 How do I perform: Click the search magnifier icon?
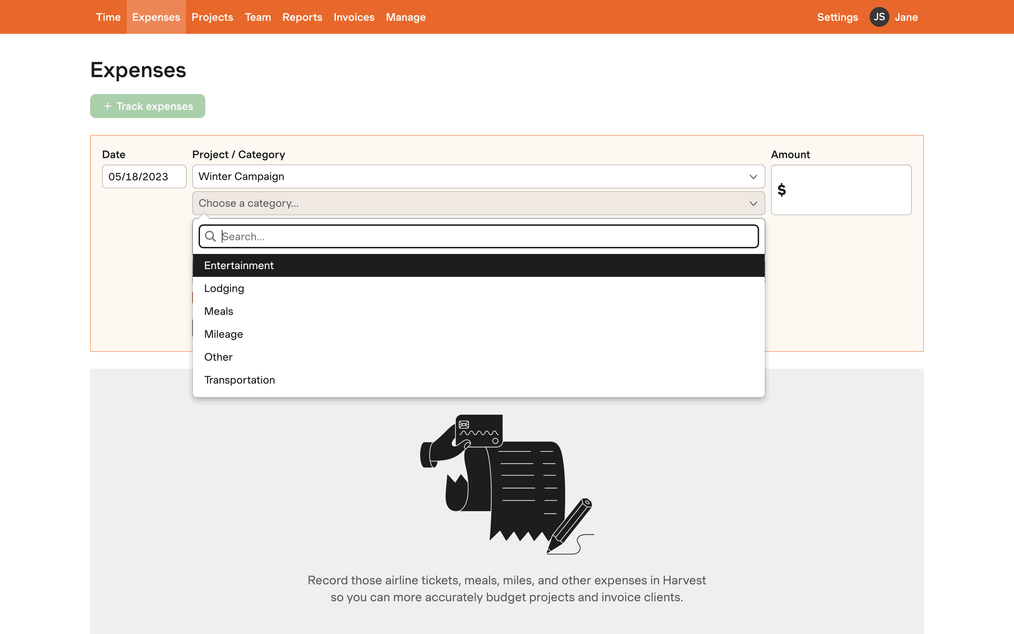pyautogui.click(x=210, y=236)
